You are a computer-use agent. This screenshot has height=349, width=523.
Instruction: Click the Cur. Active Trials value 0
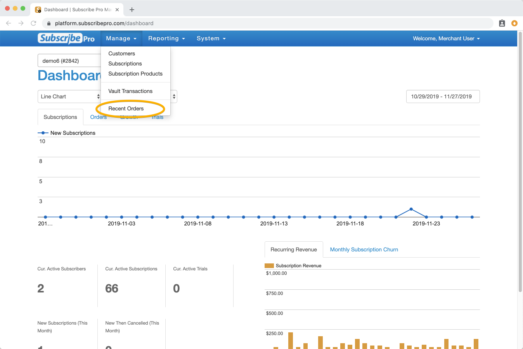[x=177, y=289]
